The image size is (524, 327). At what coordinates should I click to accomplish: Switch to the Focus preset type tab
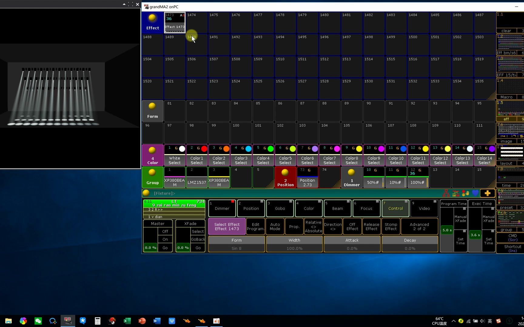[x=366, y=208]
